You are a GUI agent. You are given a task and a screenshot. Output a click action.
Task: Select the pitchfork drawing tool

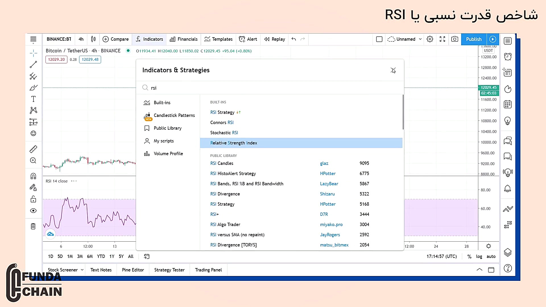click(33, 76)
